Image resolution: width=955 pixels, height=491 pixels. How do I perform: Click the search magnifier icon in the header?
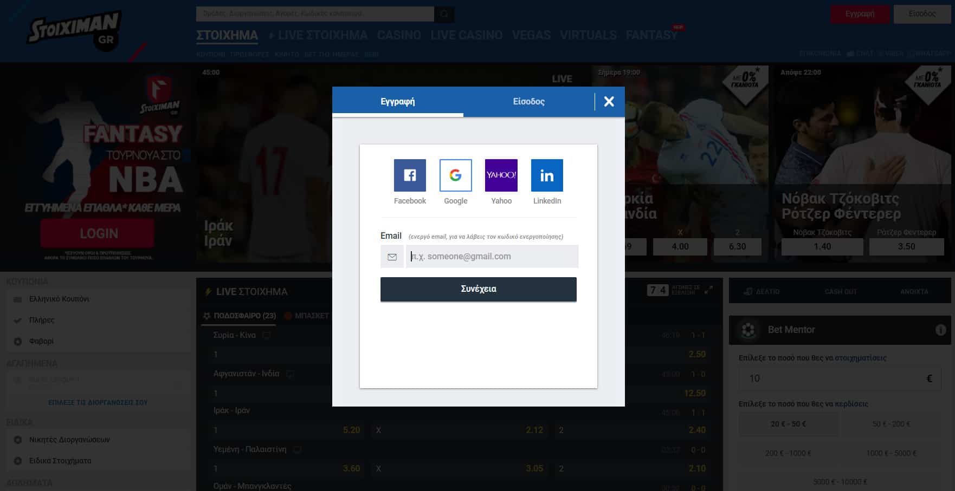444,14
